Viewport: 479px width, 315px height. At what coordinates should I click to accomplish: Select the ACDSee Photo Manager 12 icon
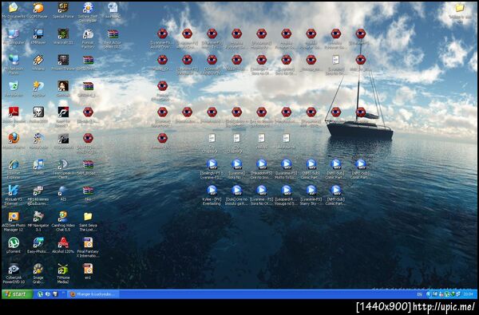[x=14, y=222]
